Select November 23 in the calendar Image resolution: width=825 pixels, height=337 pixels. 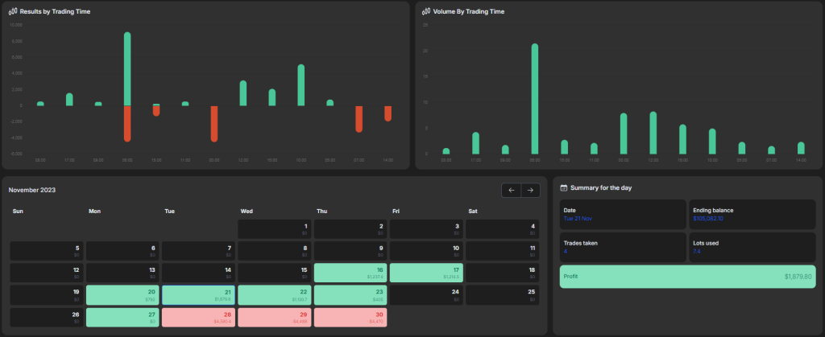(x=351, y=295)
